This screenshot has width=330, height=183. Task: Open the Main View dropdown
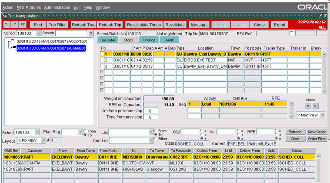(x=323, y=115)
